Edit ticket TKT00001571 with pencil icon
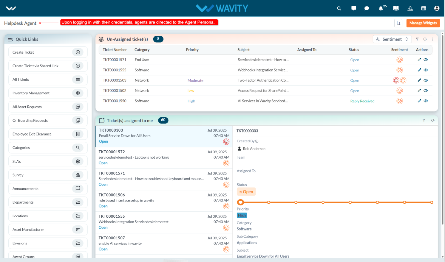The height and width of the screenshot is (262, 445). [x=419, y=60]
